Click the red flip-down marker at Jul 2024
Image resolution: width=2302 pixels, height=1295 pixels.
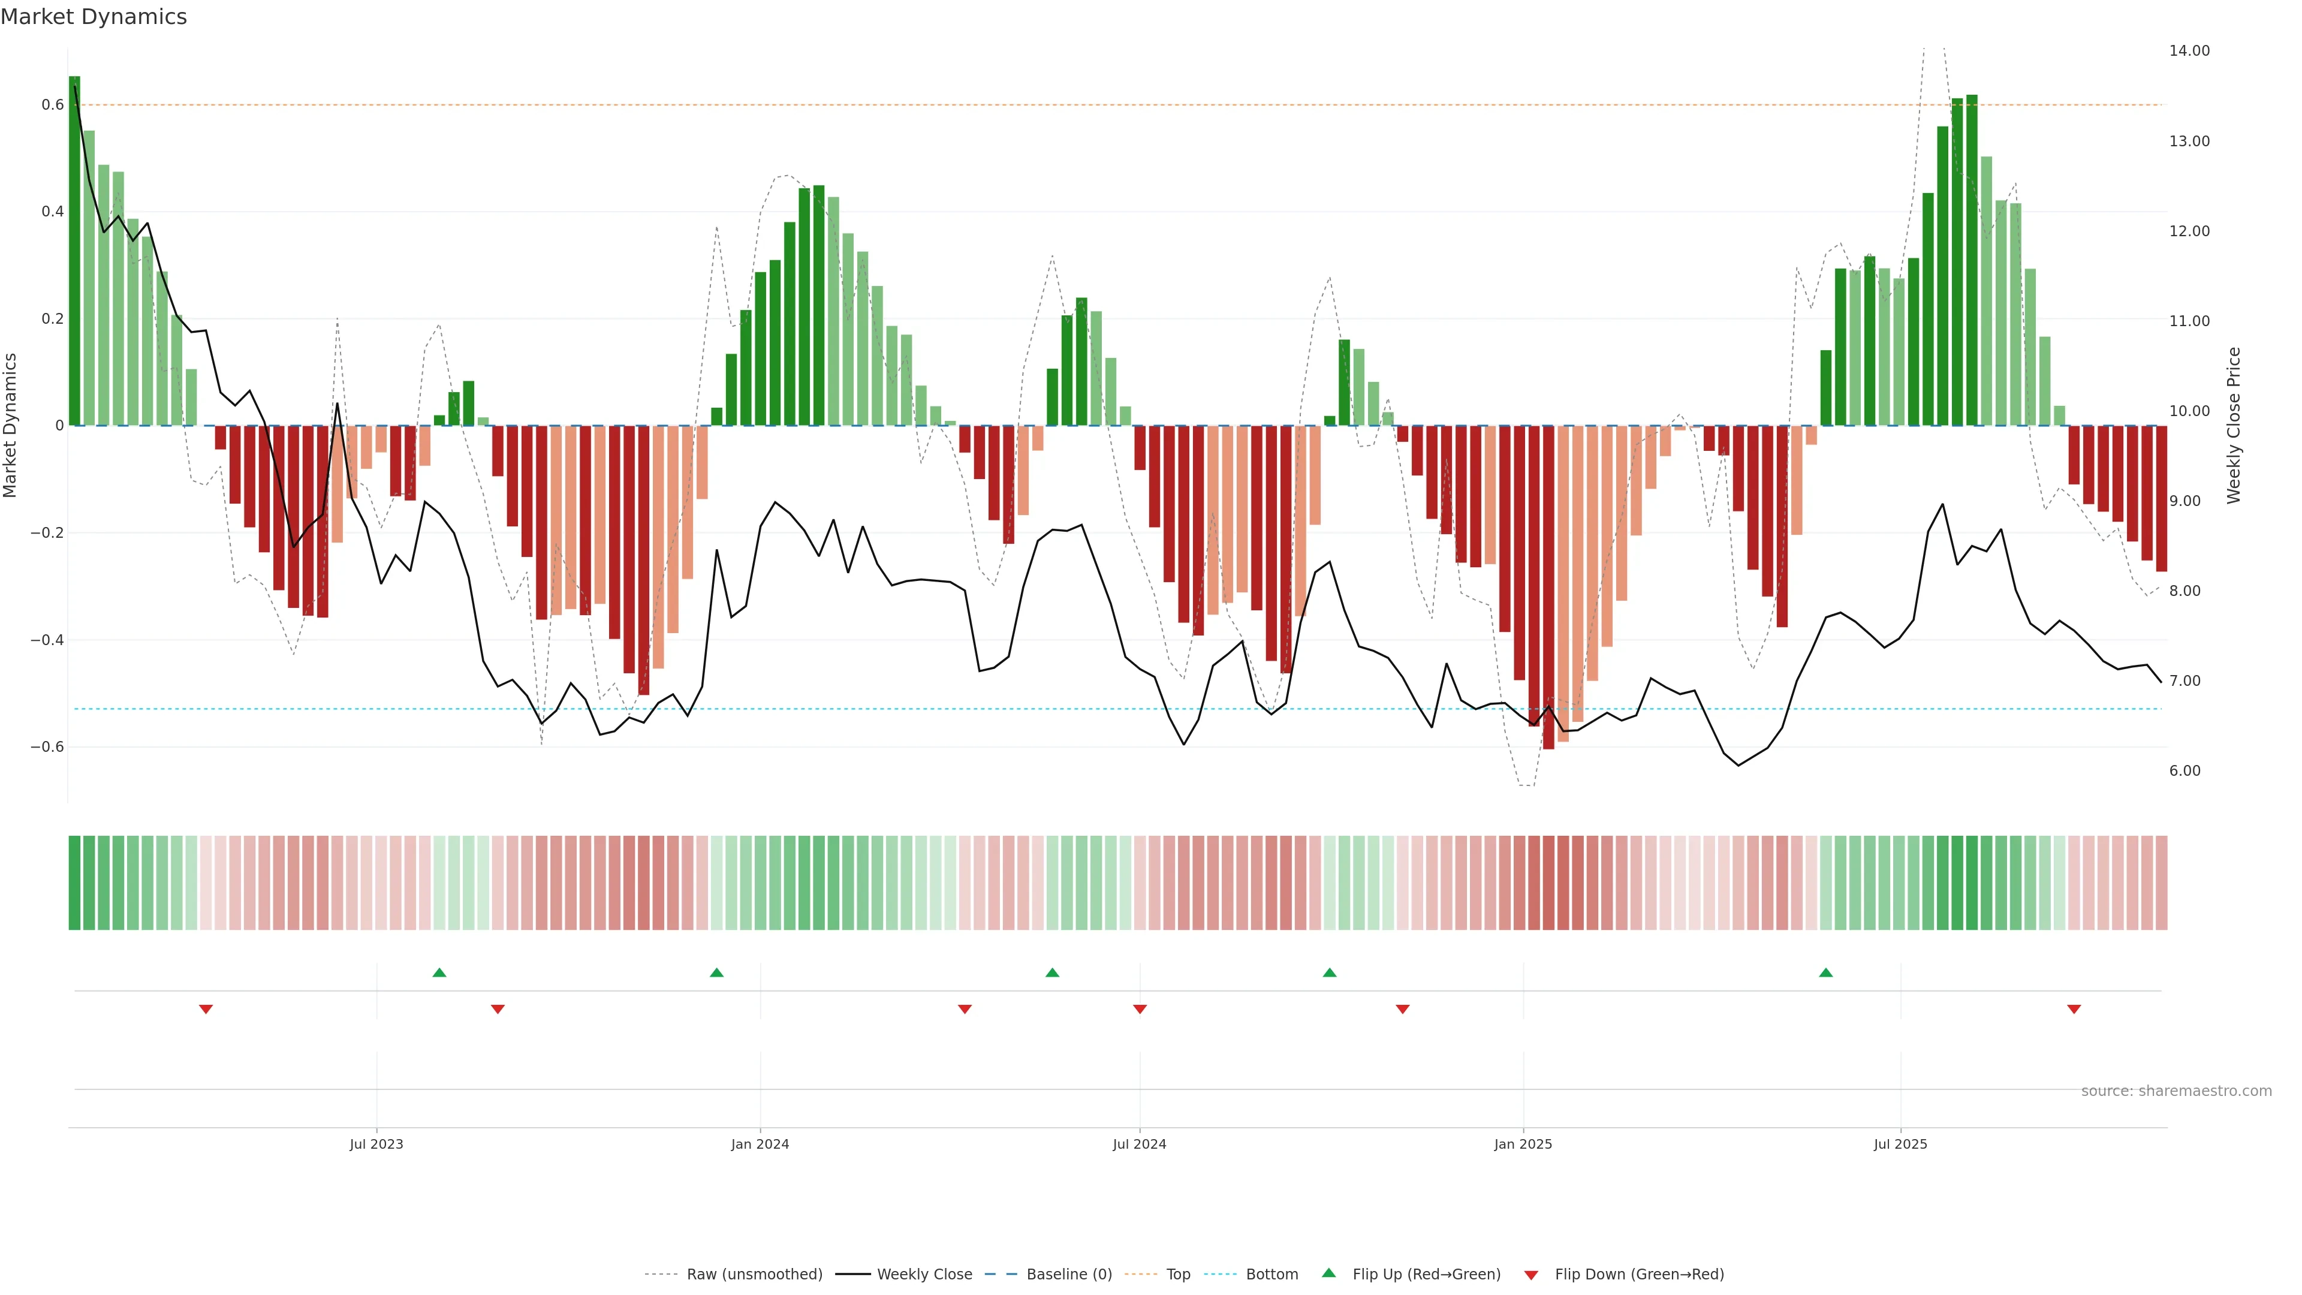pos(1140,1009)
